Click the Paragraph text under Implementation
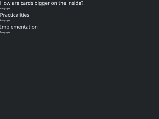Viewport: 159px width, 119px height. click(5, 32)
